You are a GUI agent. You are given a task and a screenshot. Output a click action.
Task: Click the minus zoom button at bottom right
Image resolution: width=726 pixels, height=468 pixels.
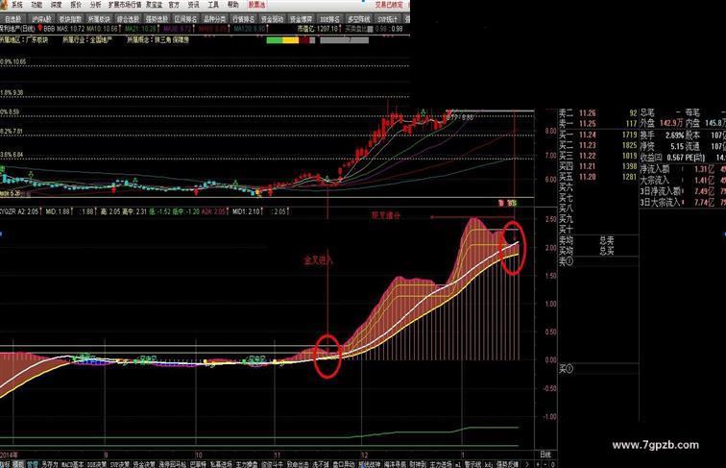click(544, 464)
